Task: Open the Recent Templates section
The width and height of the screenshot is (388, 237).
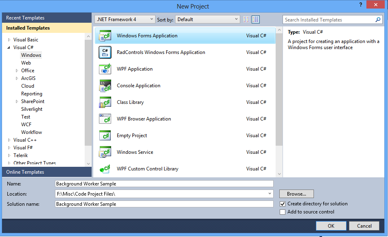Action: click(x=47, y=18)
